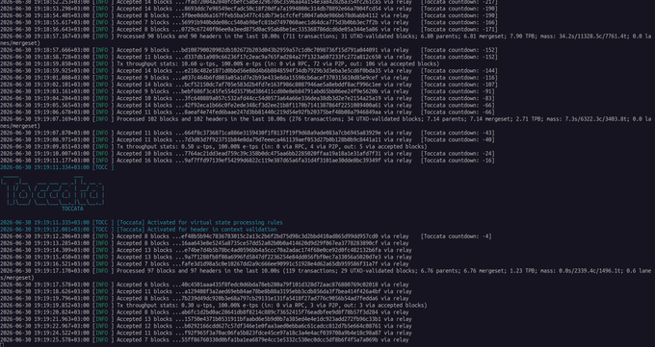Click the 'Toccata countdown: -40' text
This screenshot has width=655, height=347.
pos(458,139)
